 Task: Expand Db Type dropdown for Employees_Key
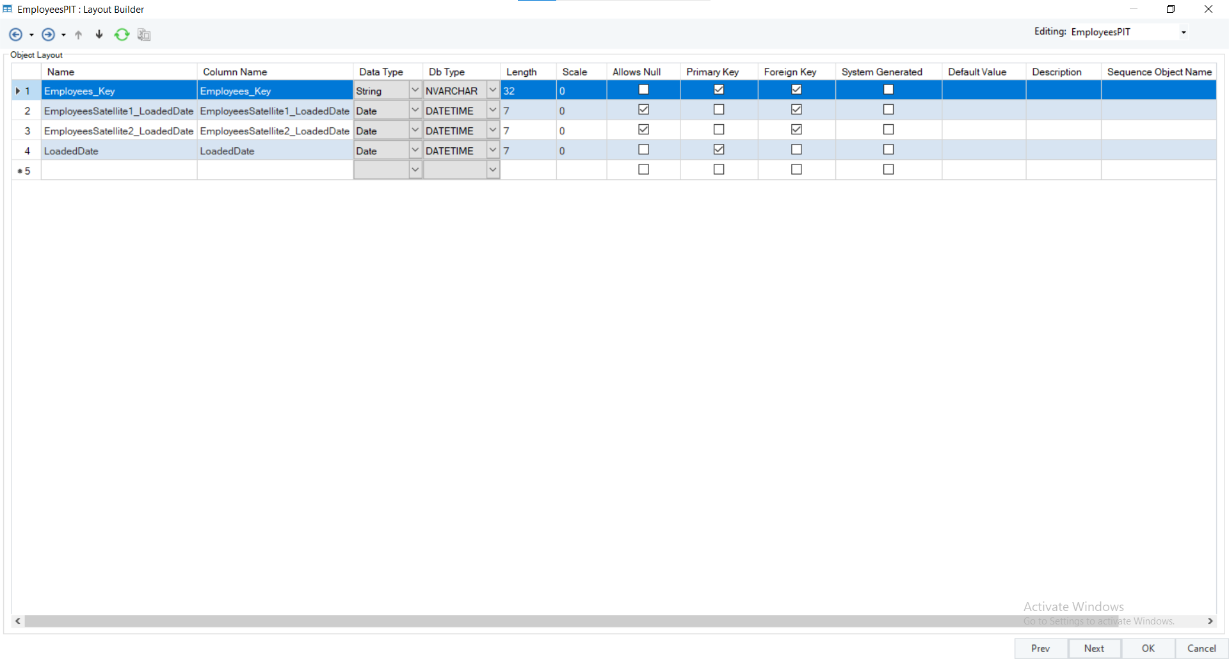[x=493, y=91]
